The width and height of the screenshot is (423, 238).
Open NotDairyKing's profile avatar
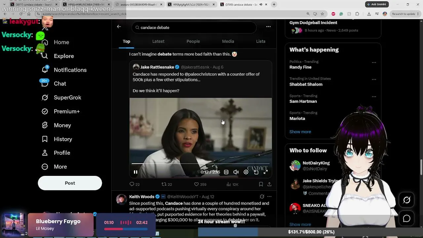pos(295,166)
